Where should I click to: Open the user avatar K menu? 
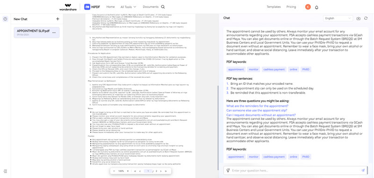308,7
